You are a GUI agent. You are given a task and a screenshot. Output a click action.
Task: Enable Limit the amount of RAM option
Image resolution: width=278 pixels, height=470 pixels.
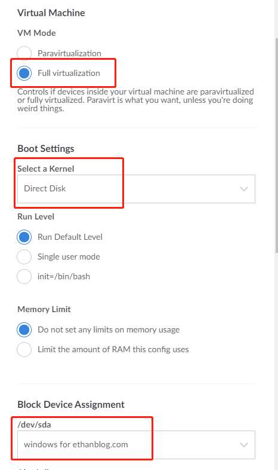[24, 349]
